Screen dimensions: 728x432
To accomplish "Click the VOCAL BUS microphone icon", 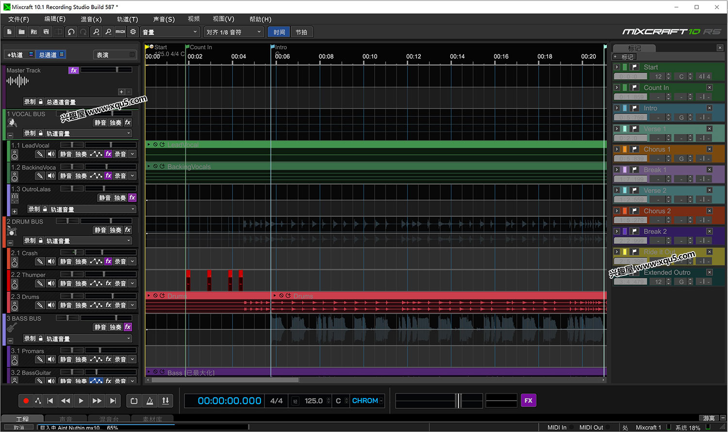I will point(12,123).
